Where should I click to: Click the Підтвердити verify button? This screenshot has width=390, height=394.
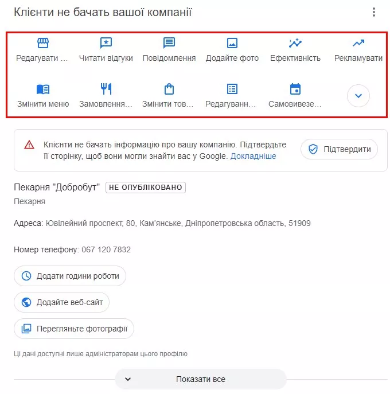[339, 149]
